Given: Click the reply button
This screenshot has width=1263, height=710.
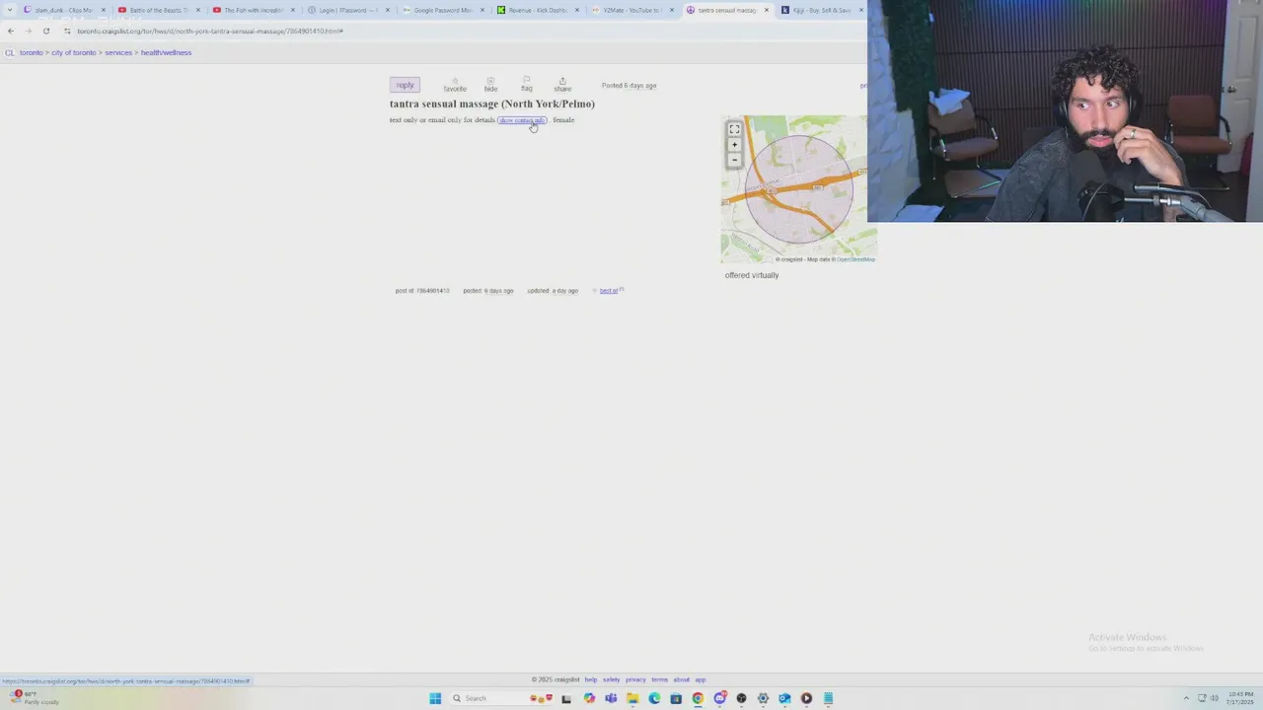Looking at the screenshot, I should [x=405, y=85].
